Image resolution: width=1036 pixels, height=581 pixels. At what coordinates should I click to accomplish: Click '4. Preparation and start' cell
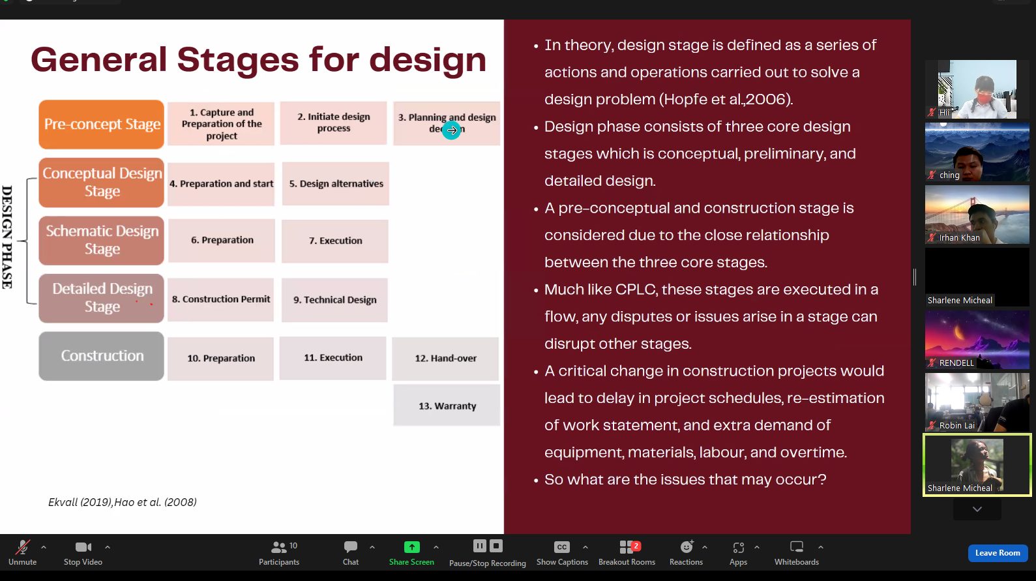(x=221, y=185)
